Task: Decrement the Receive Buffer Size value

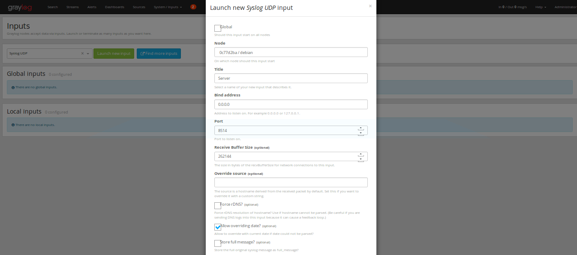Action: [x=361, y=158]
